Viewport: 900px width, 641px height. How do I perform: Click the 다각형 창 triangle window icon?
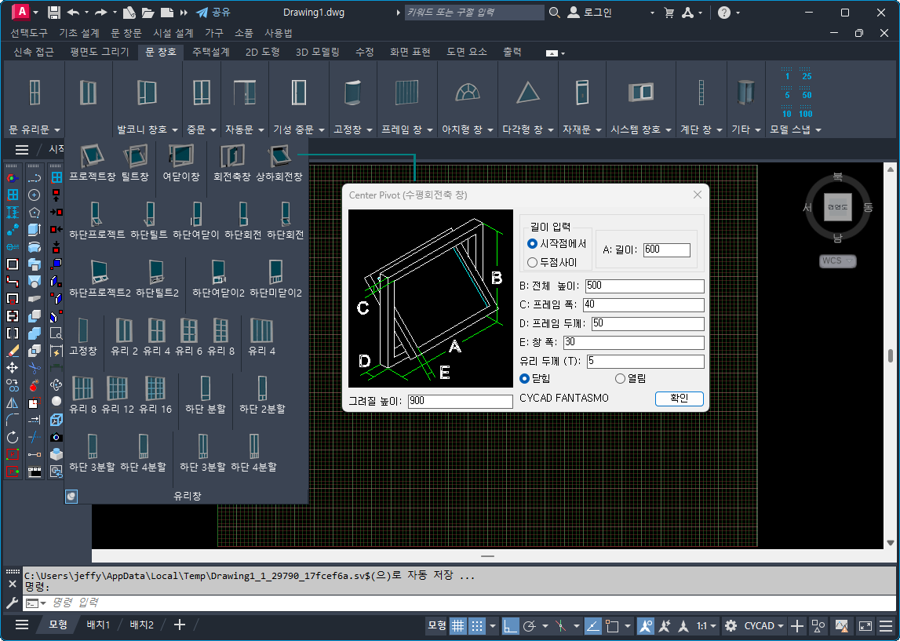[528, 93]
